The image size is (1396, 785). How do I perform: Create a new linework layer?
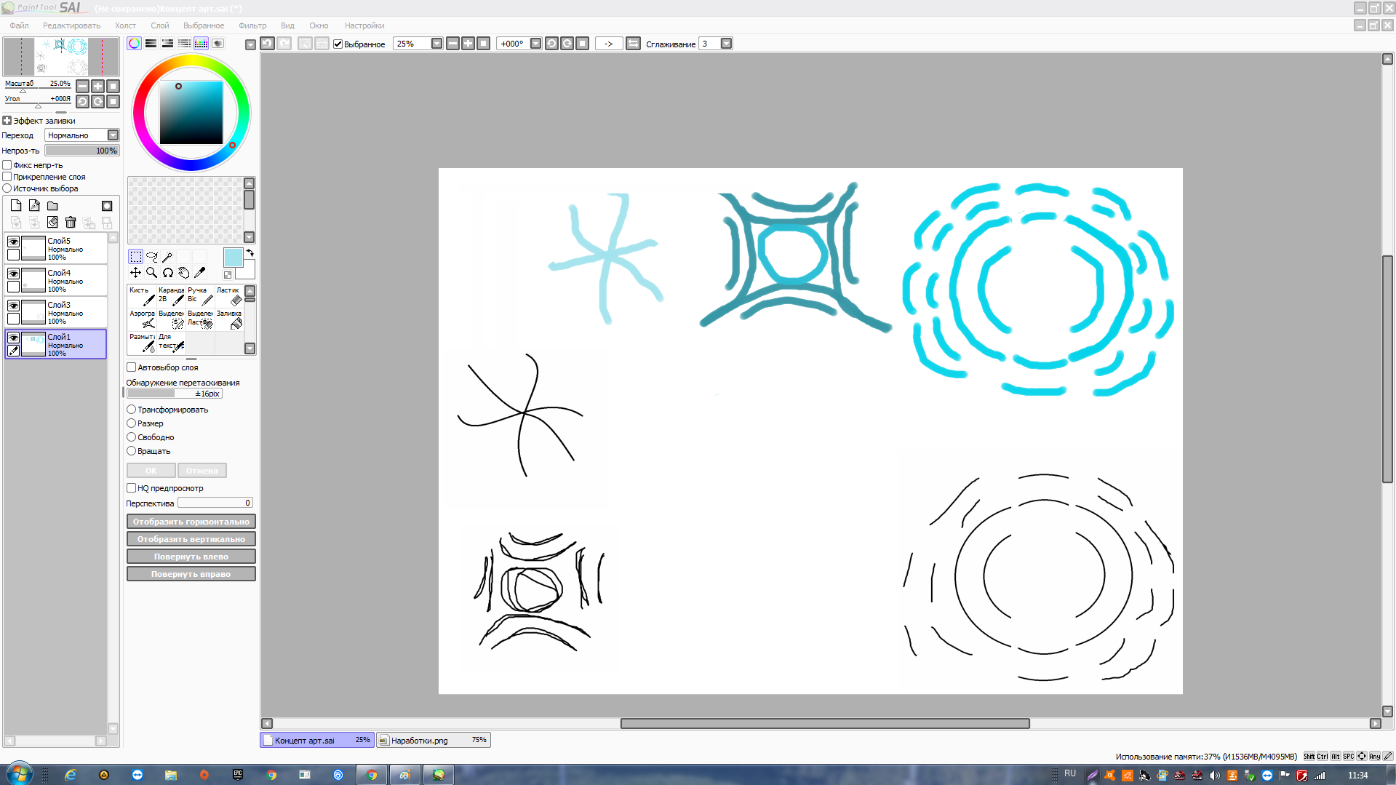pos(34,206)
